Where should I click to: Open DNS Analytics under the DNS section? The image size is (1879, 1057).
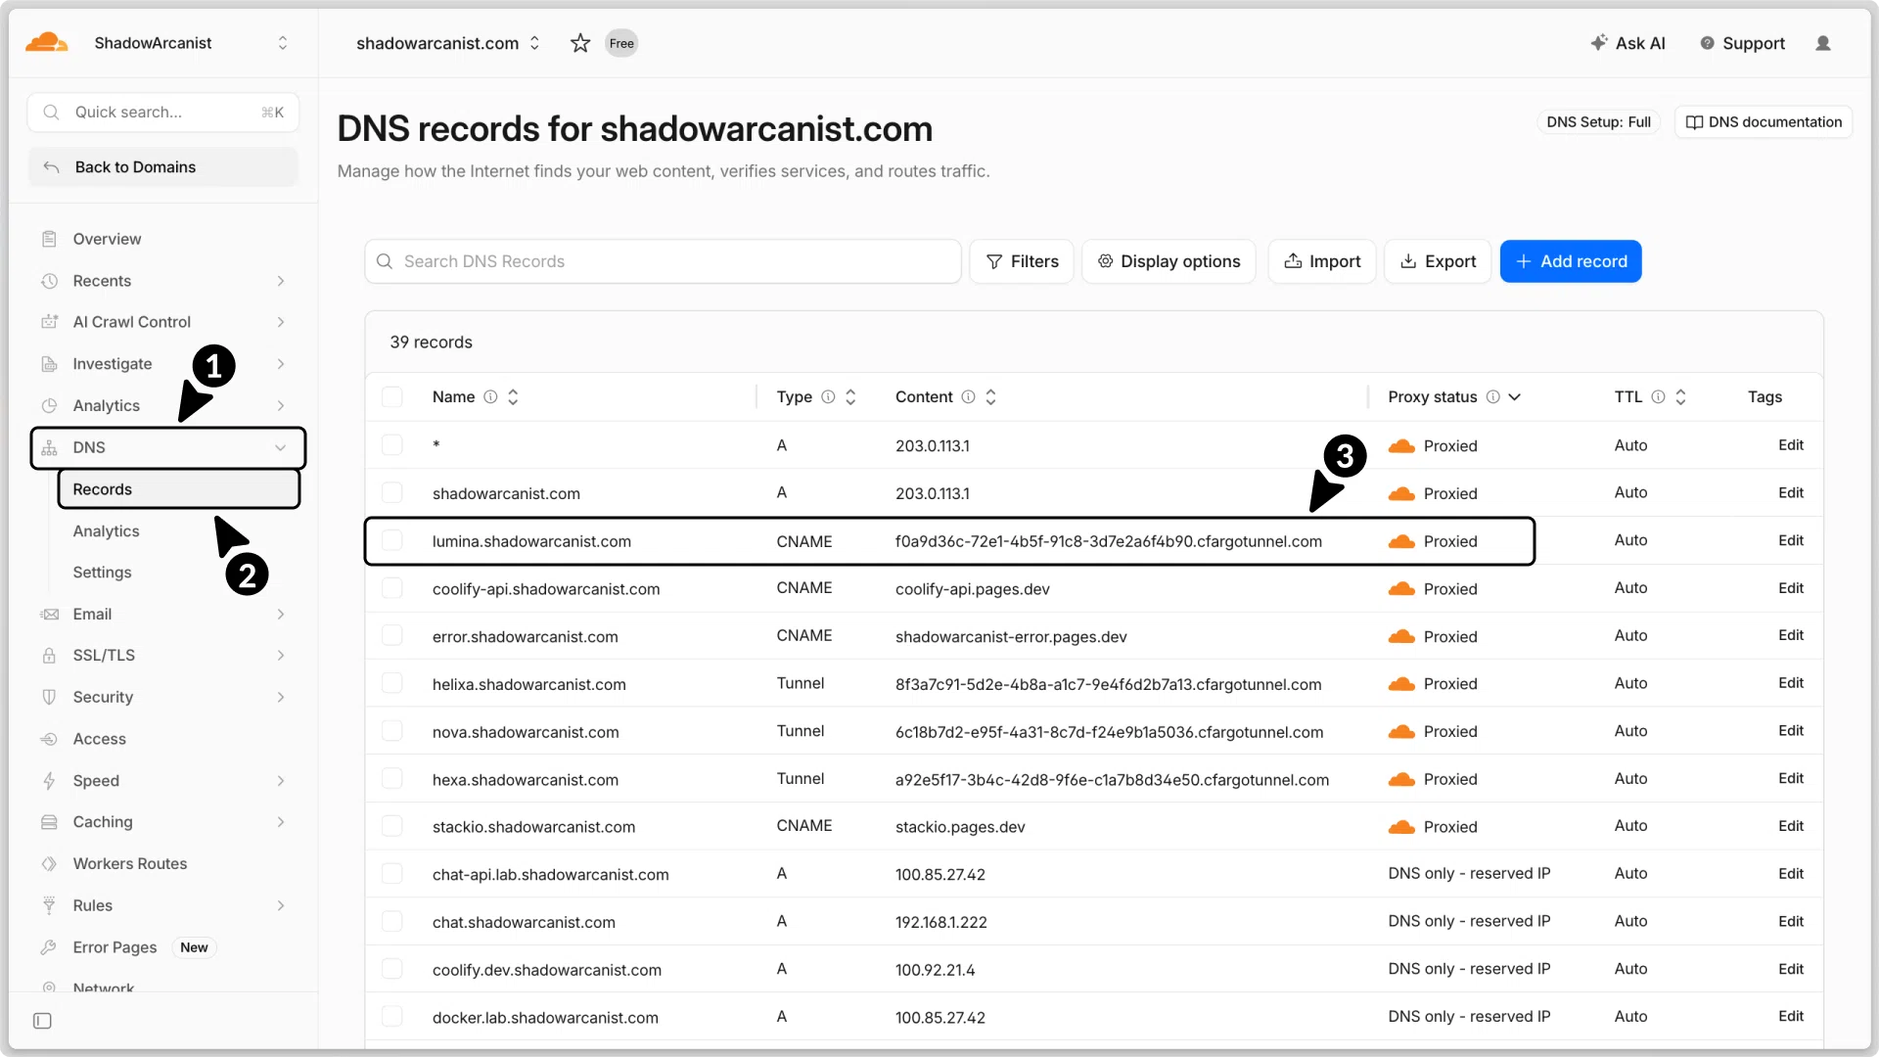(x=106, y=531)
